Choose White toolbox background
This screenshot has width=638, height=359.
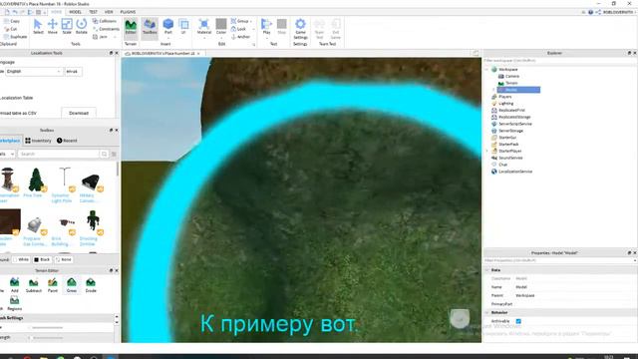coord(21,259)
